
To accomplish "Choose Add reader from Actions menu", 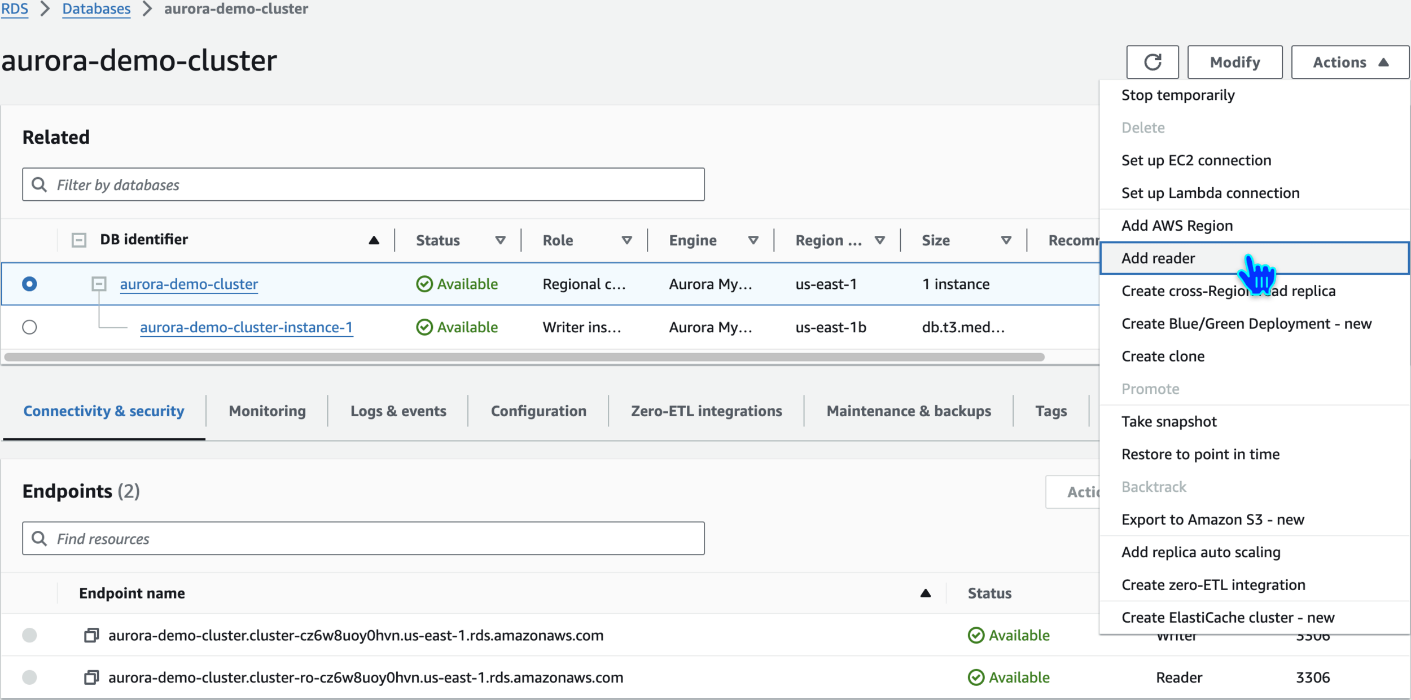I will point(1158,258).
